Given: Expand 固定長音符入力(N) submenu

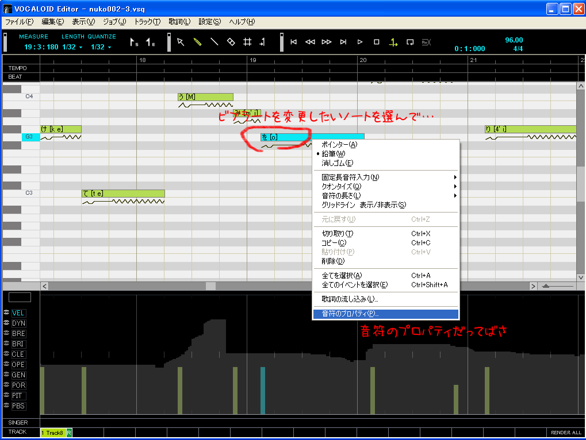Looking at the screenshot, I should click(386, 177).
